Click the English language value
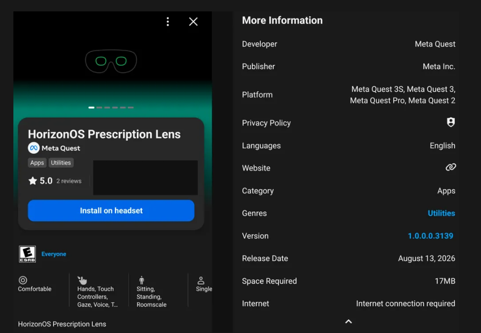 tap(442, 145)
